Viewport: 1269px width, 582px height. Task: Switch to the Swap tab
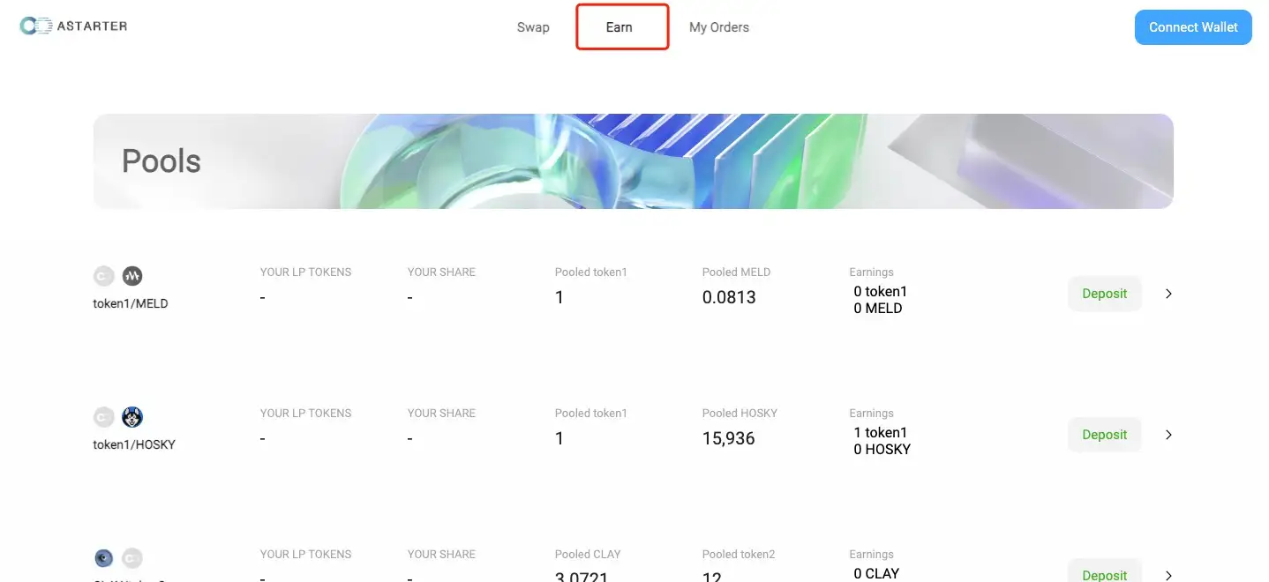coord(533,27)
